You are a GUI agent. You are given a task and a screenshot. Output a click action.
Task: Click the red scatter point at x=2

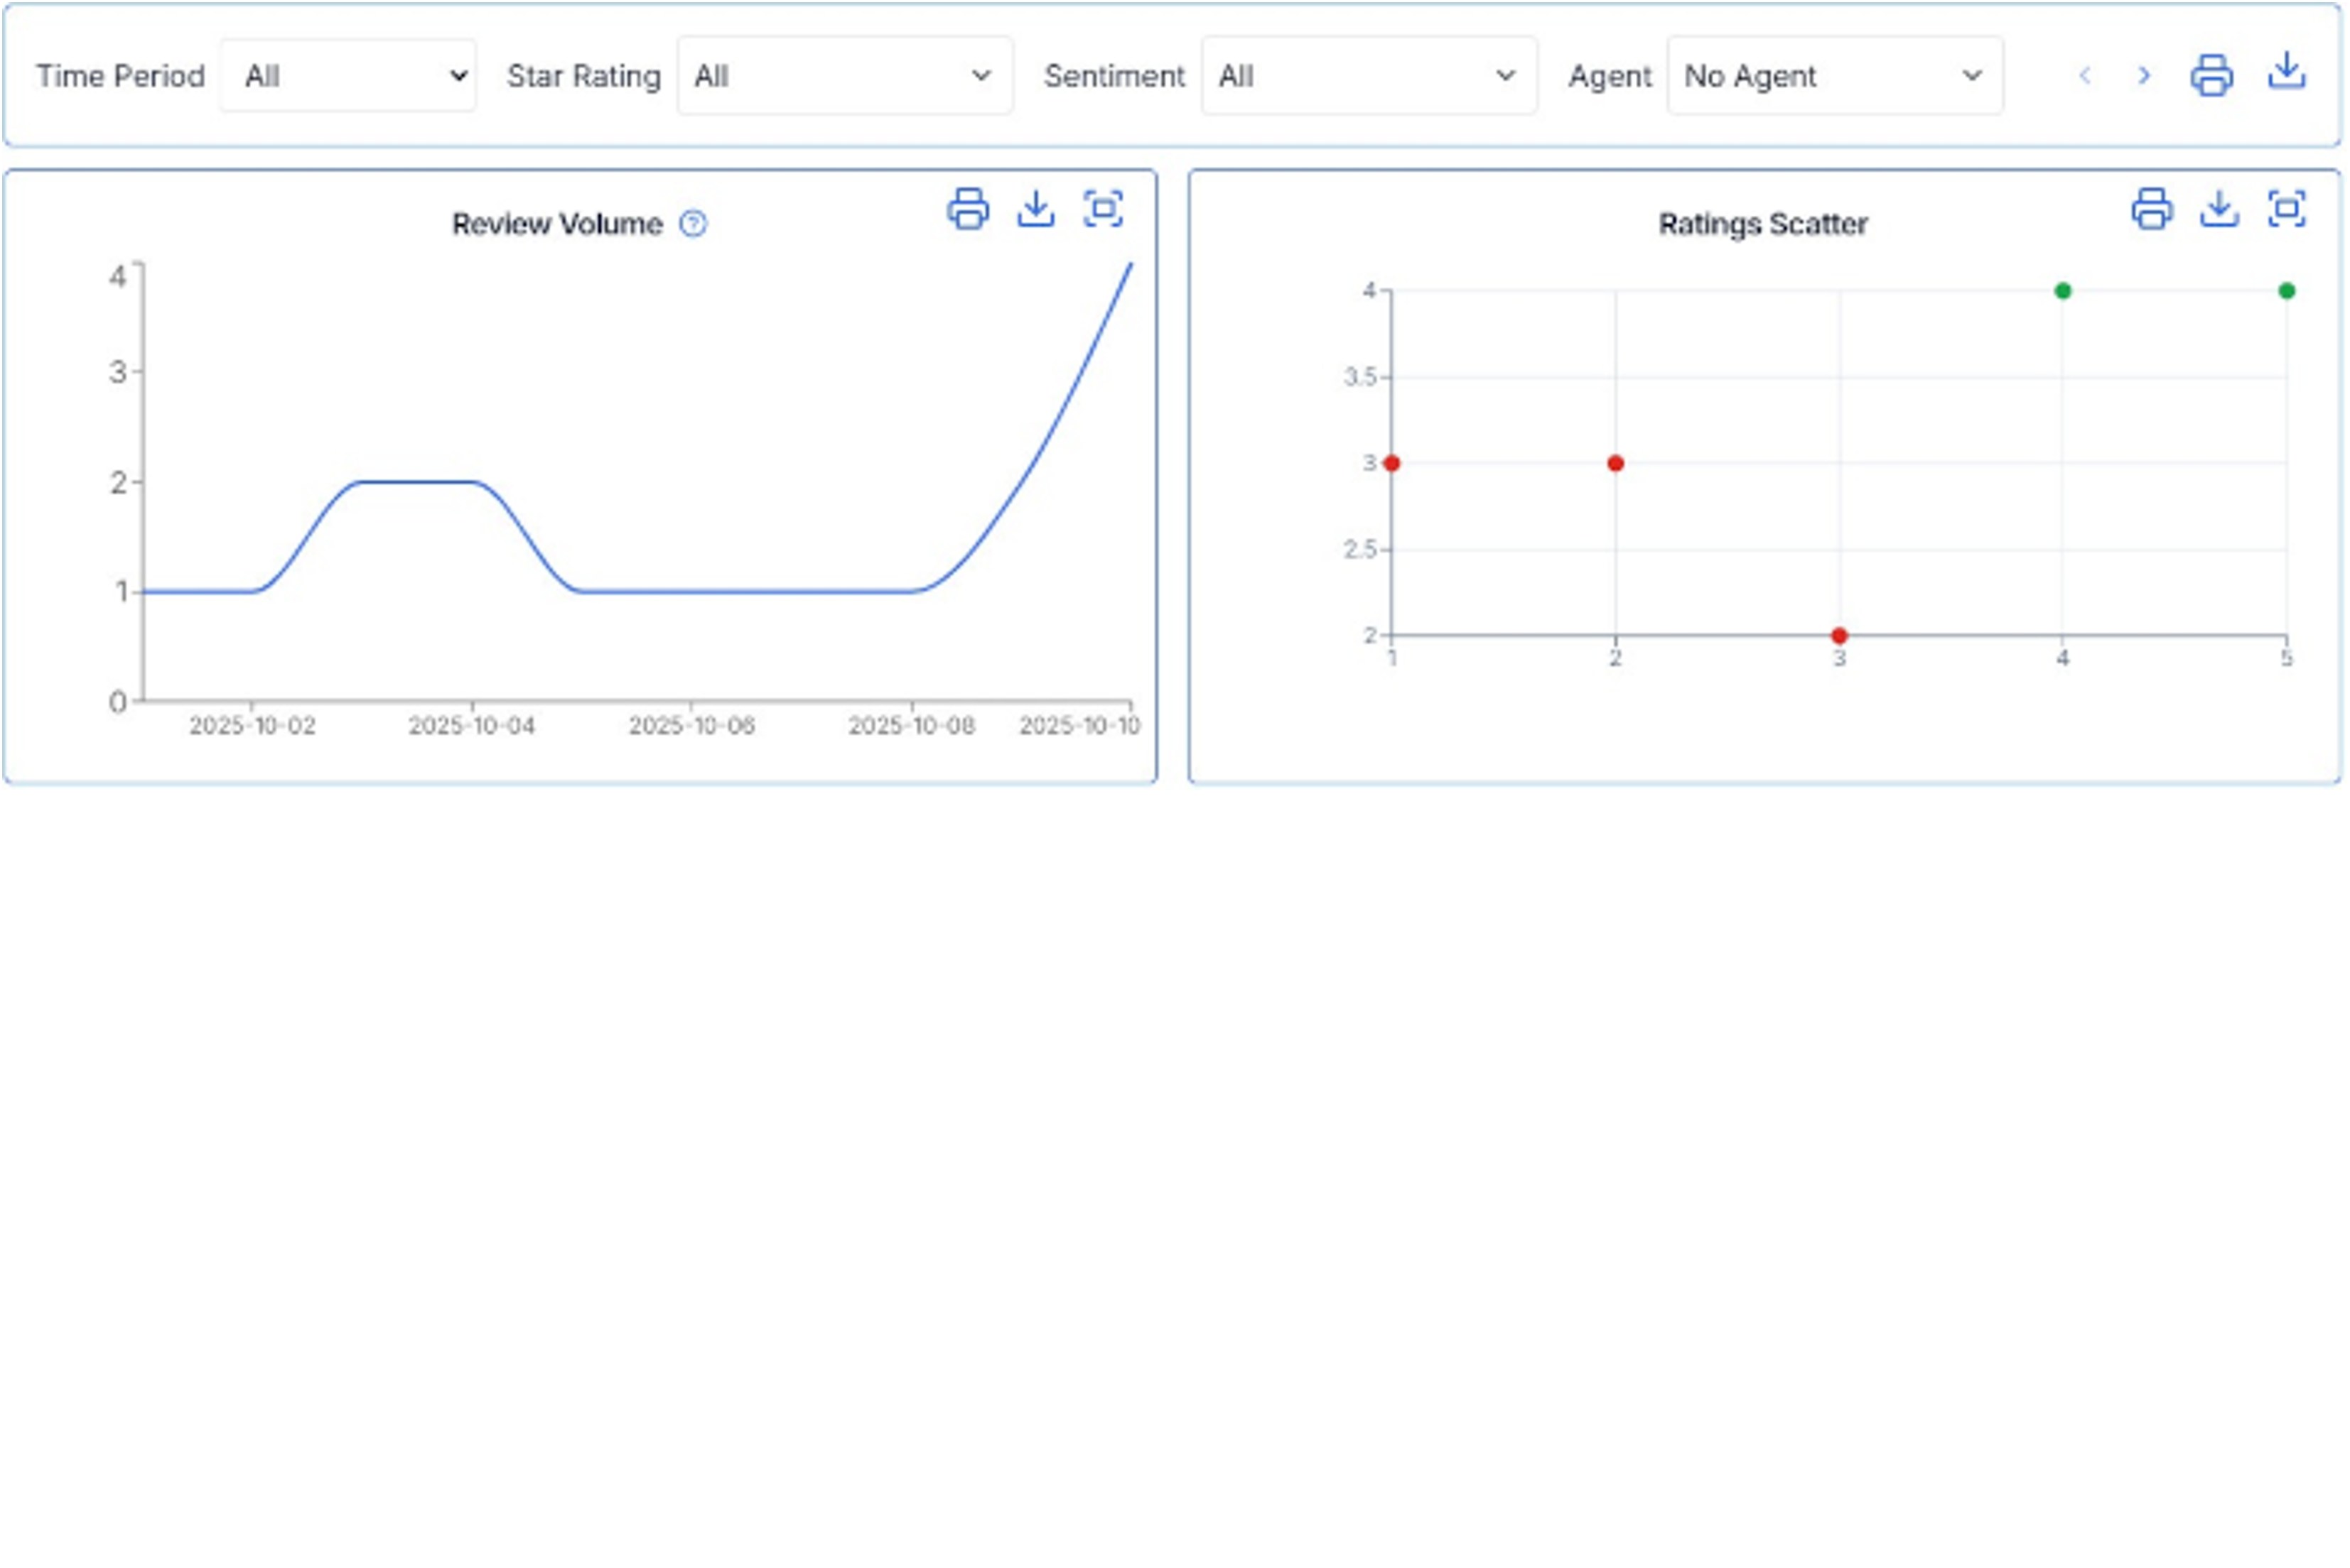tap(1615, 463)
